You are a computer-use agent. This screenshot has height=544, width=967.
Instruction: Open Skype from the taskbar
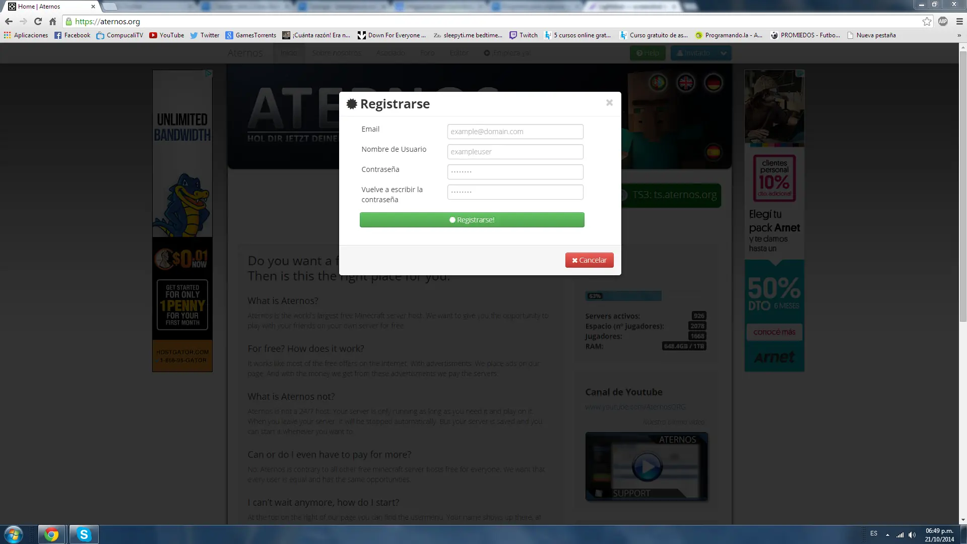(84, 534)
